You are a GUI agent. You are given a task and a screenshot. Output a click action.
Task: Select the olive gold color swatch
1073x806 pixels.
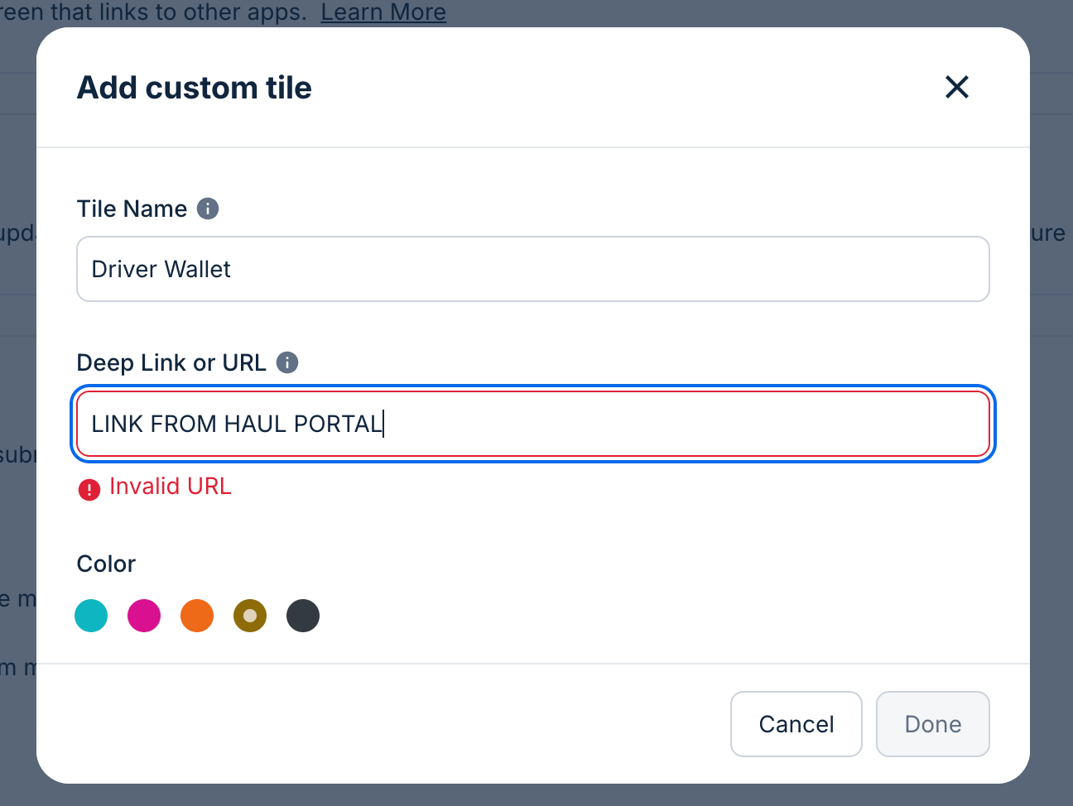(x=250, y=616)
